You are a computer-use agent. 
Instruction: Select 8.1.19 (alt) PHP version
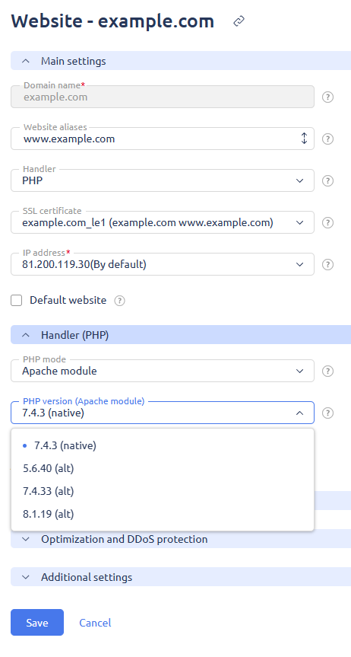tap(163, 514)
